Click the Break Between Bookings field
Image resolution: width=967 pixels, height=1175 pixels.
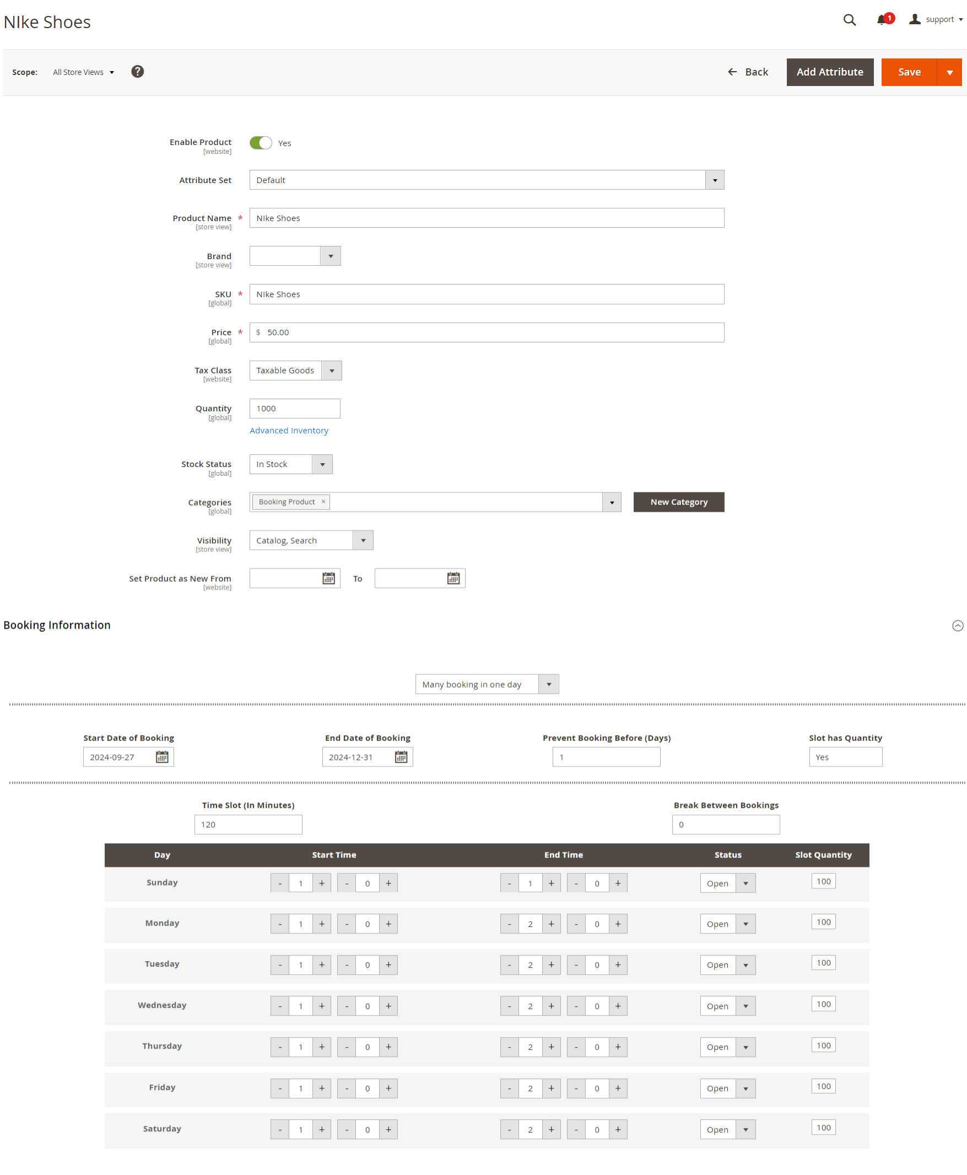point(726,824)
